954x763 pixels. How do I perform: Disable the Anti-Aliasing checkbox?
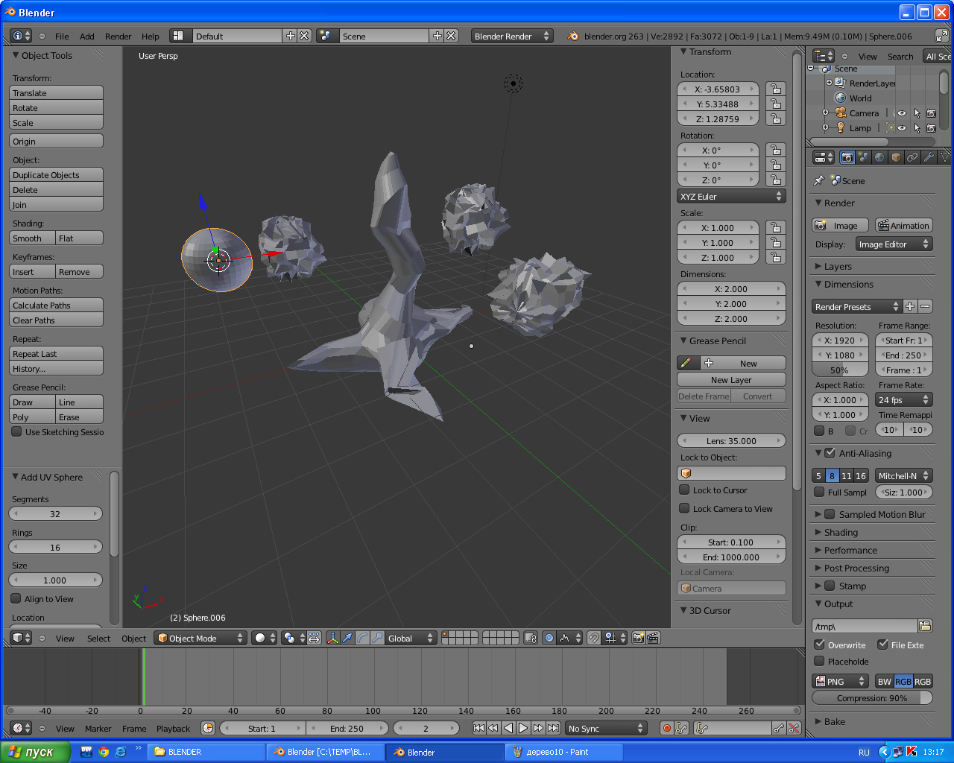pyautogui.click(x=830, y=452)
